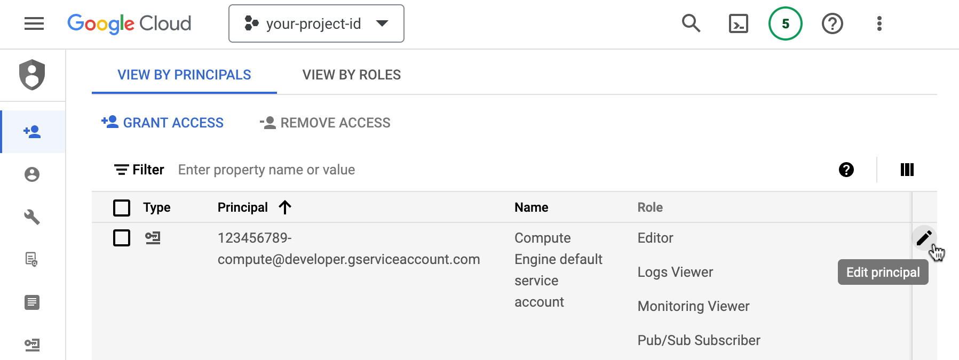Viewport: 959px width, 360px height.
Task: Select the IAM add-person sidebar item
Action: pos(32,132)
